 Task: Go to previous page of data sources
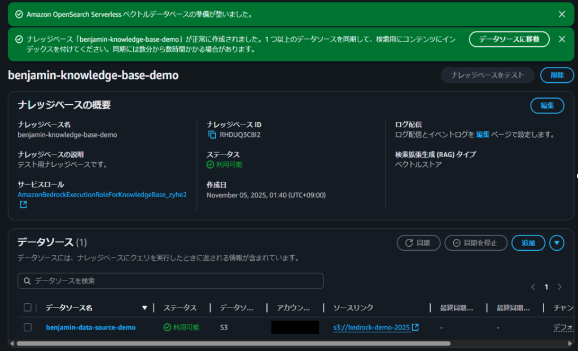tap(533, 287)
